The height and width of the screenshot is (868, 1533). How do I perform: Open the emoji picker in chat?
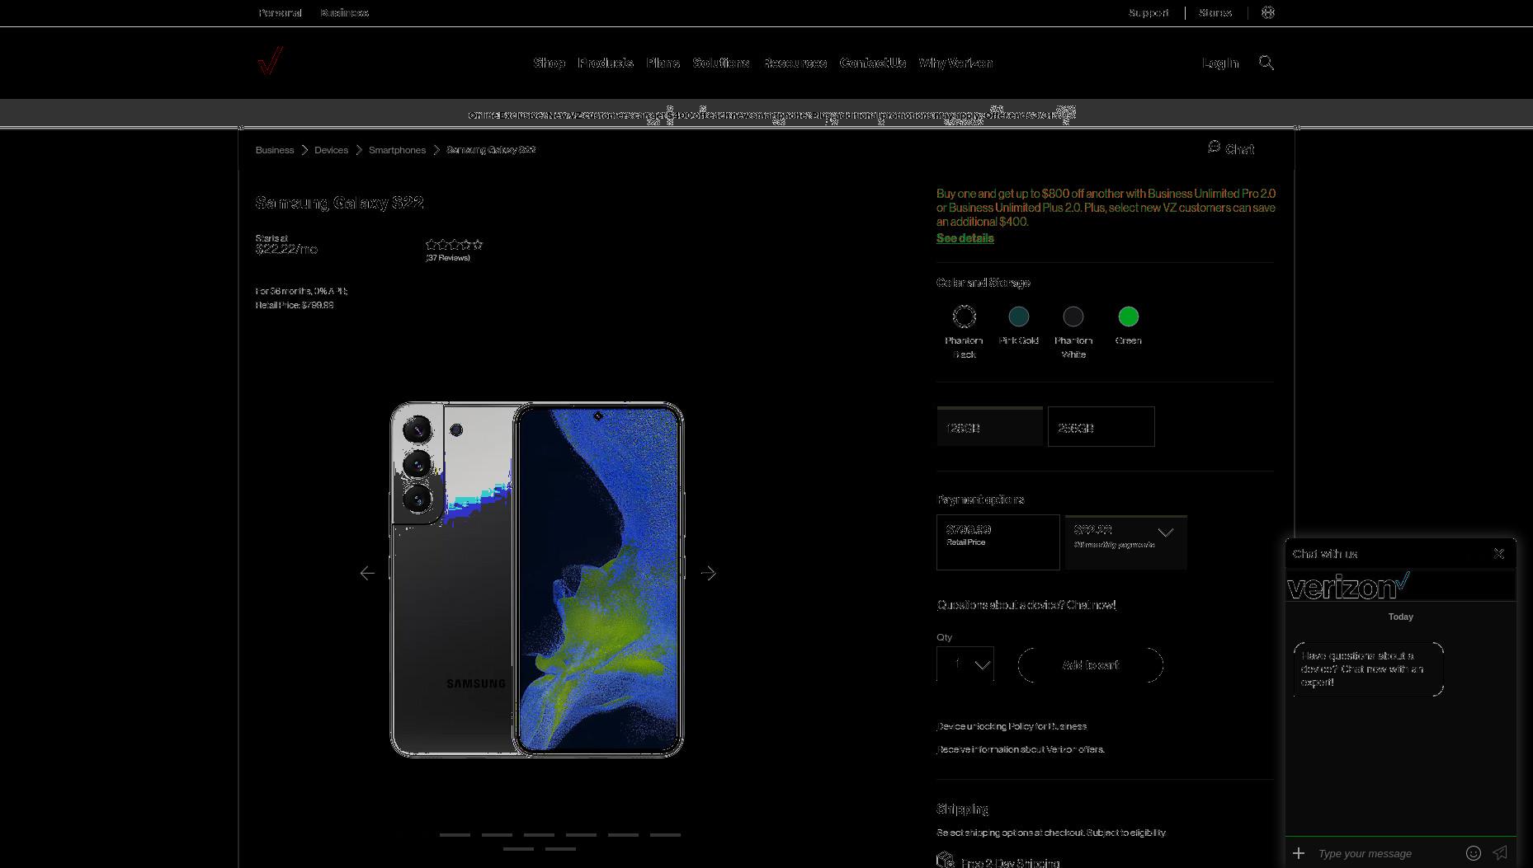tap(1473, 853)
